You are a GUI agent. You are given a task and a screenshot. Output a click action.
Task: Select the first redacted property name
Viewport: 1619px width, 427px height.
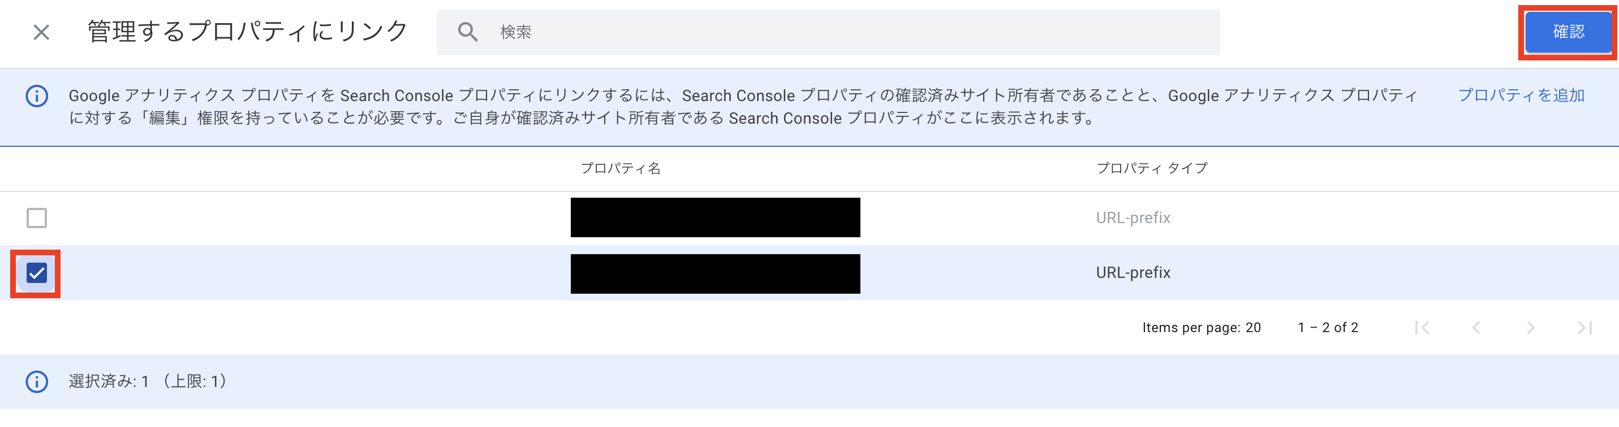pos(715,217)
